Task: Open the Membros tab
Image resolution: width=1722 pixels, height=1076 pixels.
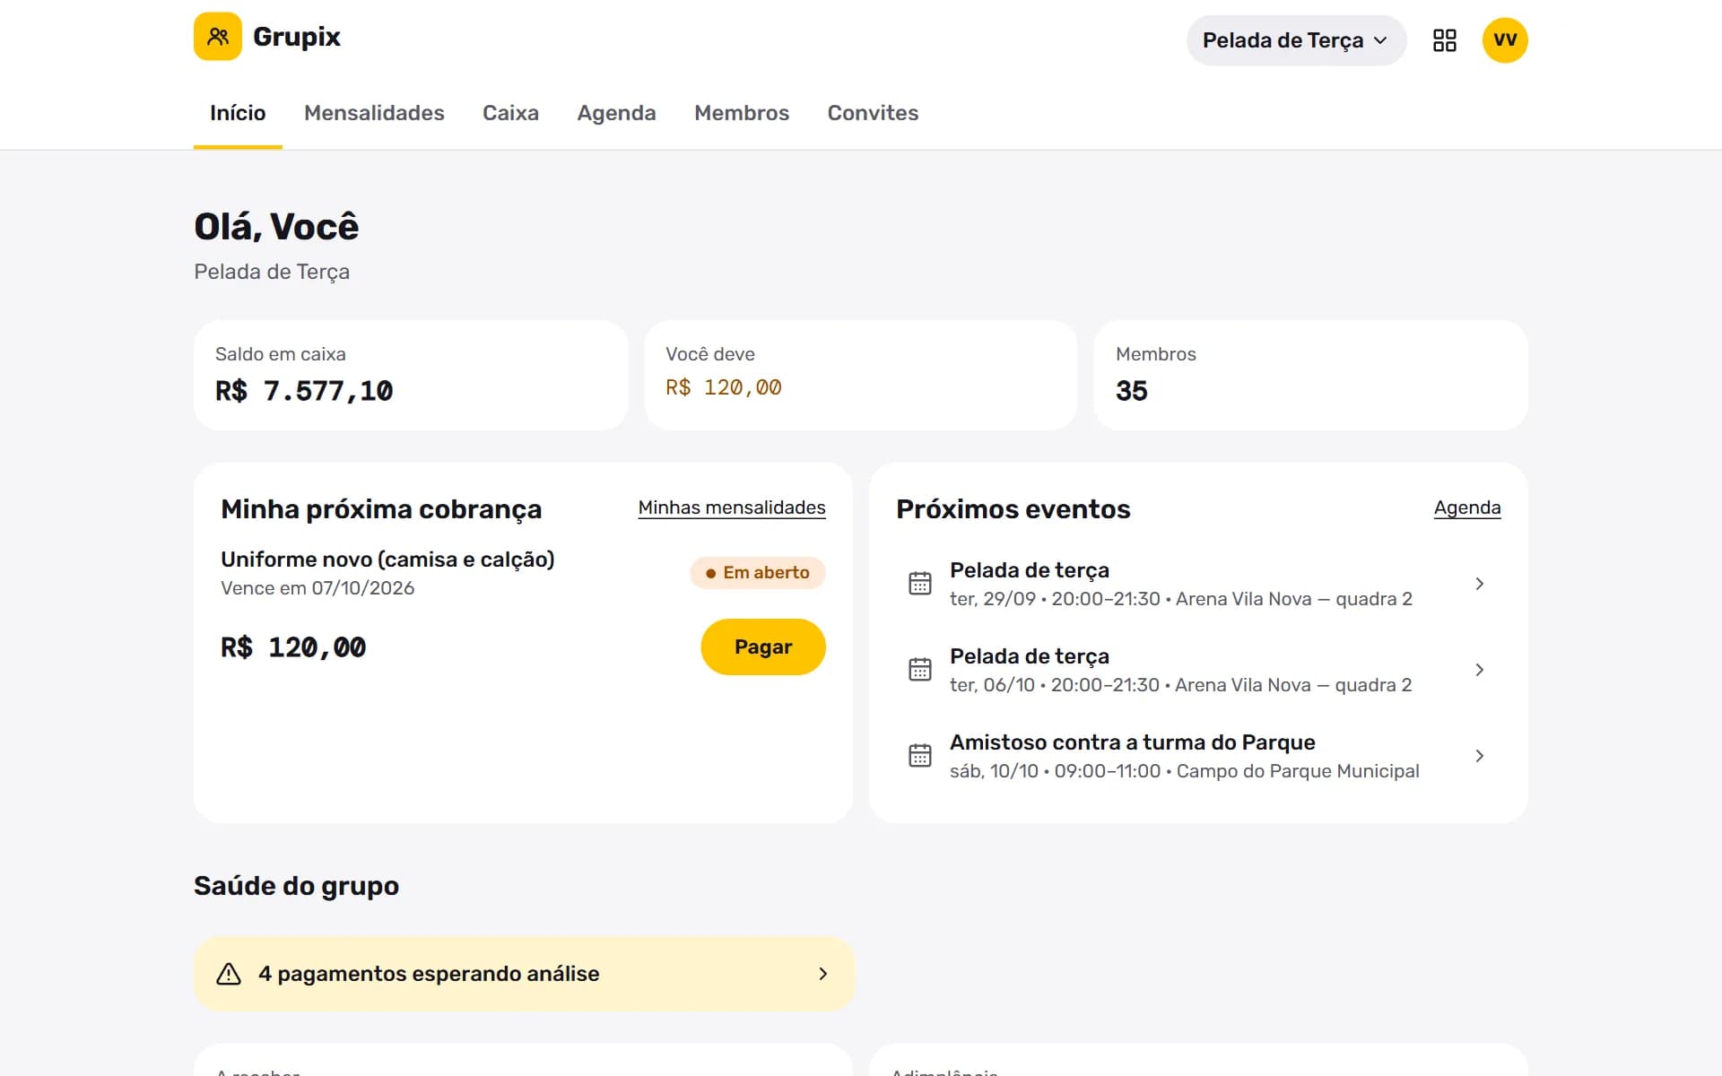Action: tap(742, 113)
